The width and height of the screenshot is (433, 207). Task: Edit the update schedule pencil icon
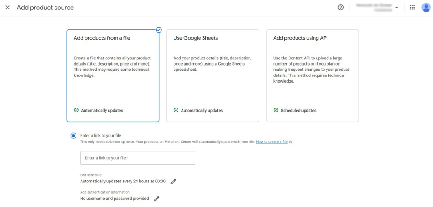(x=173, y=182)
